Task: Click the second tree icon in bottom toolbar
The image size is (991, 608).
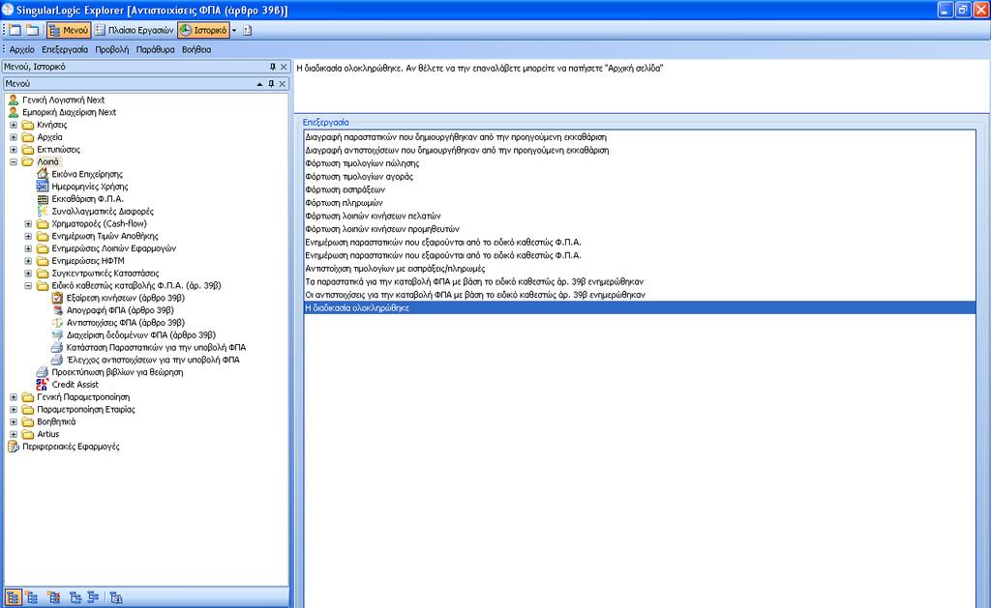Action: pos(32,597)
